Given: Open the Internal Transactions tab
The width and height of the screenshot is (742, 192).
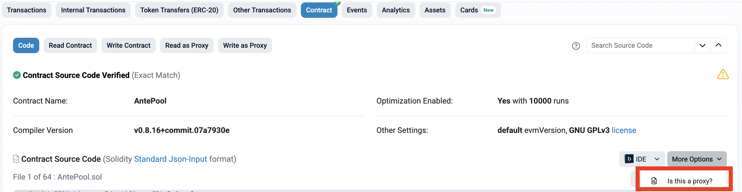Looking at the screenshot, I should 93,10.
